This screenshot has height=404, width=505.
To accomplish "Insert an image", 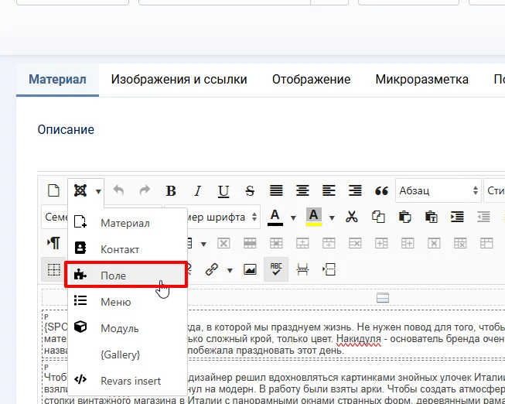I will click(x=250, y=269).
